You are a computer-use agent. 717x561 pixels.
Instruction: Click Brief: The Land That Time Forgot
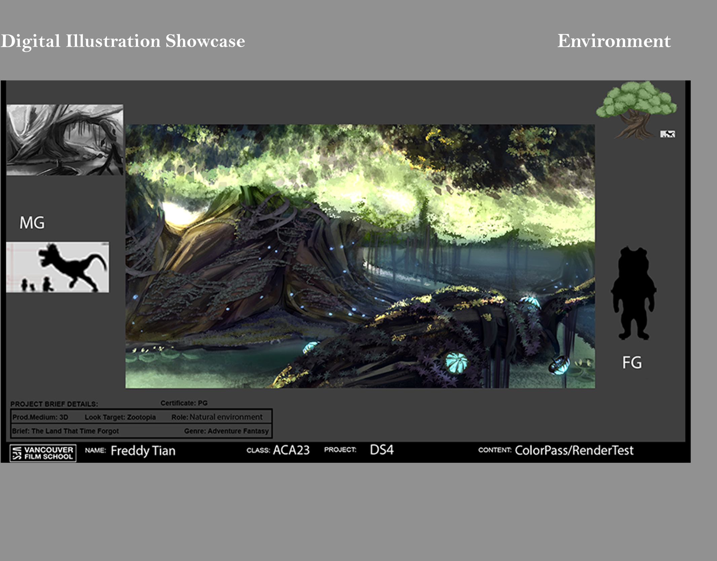pos(66,431)
